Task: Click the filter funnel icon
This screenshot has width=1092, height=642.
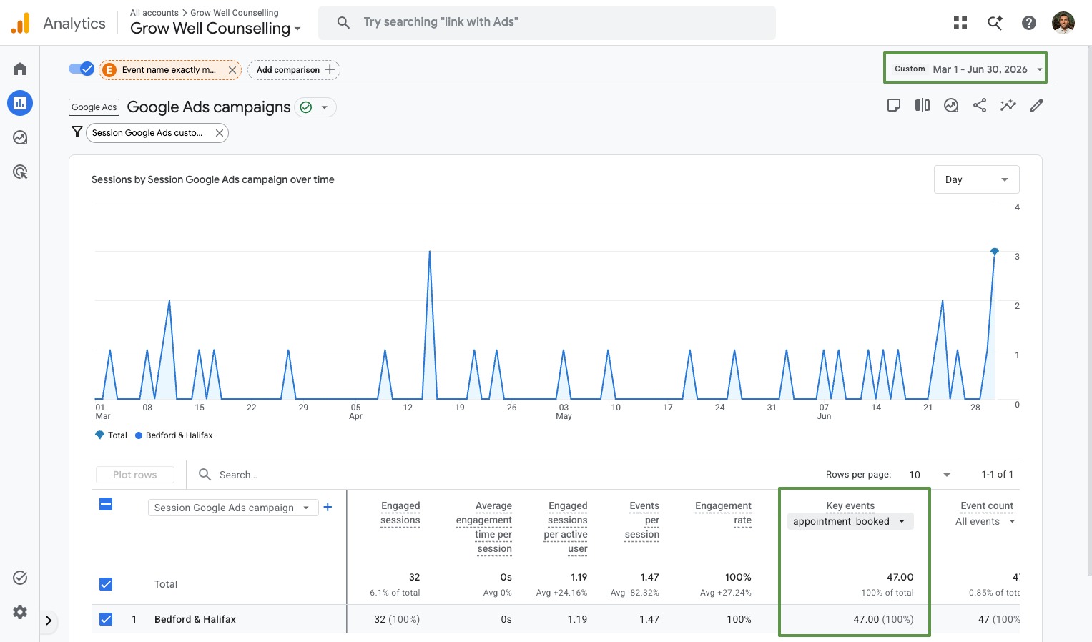Action: (77, 132)
